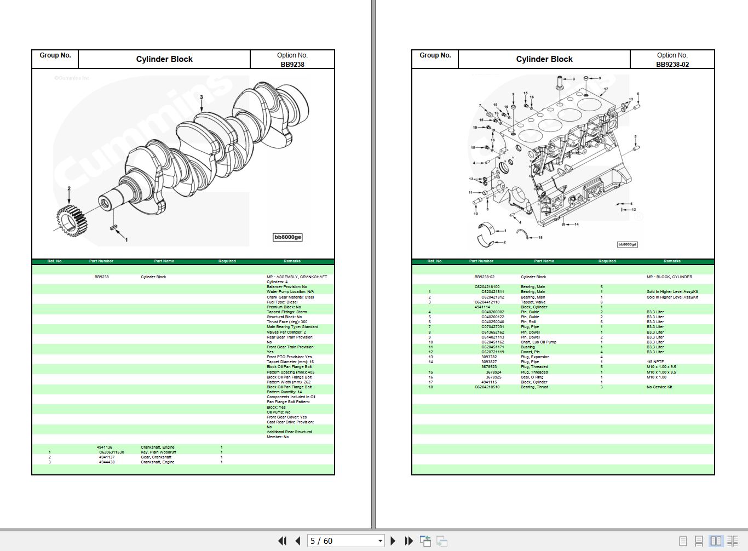Return to the previous view
This screenshot has width=748, height=551.
(x=425, y=541)
